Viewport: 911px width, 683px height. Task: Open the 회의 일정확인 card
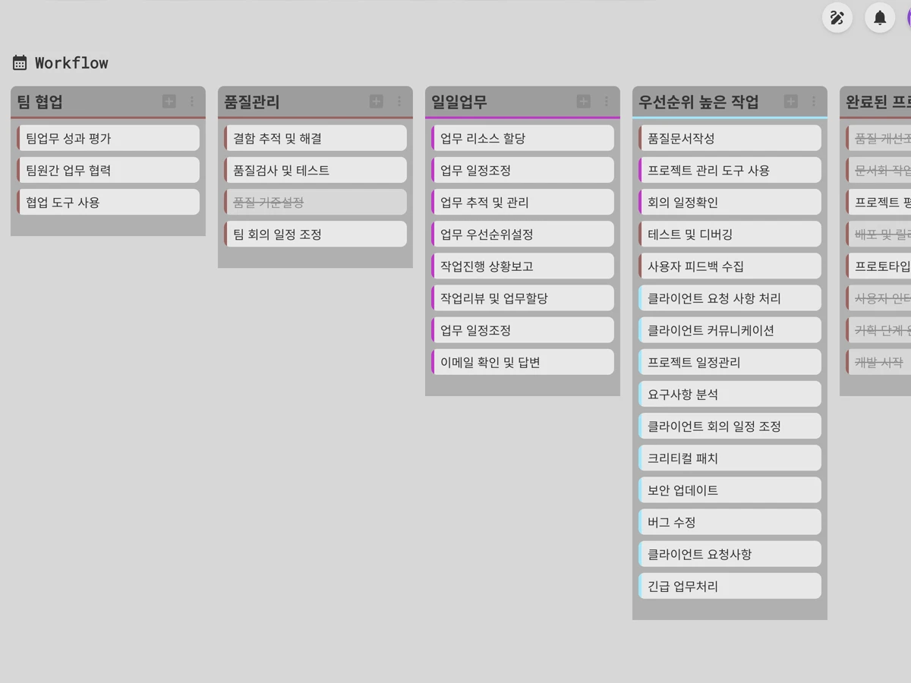coord(730,202)
